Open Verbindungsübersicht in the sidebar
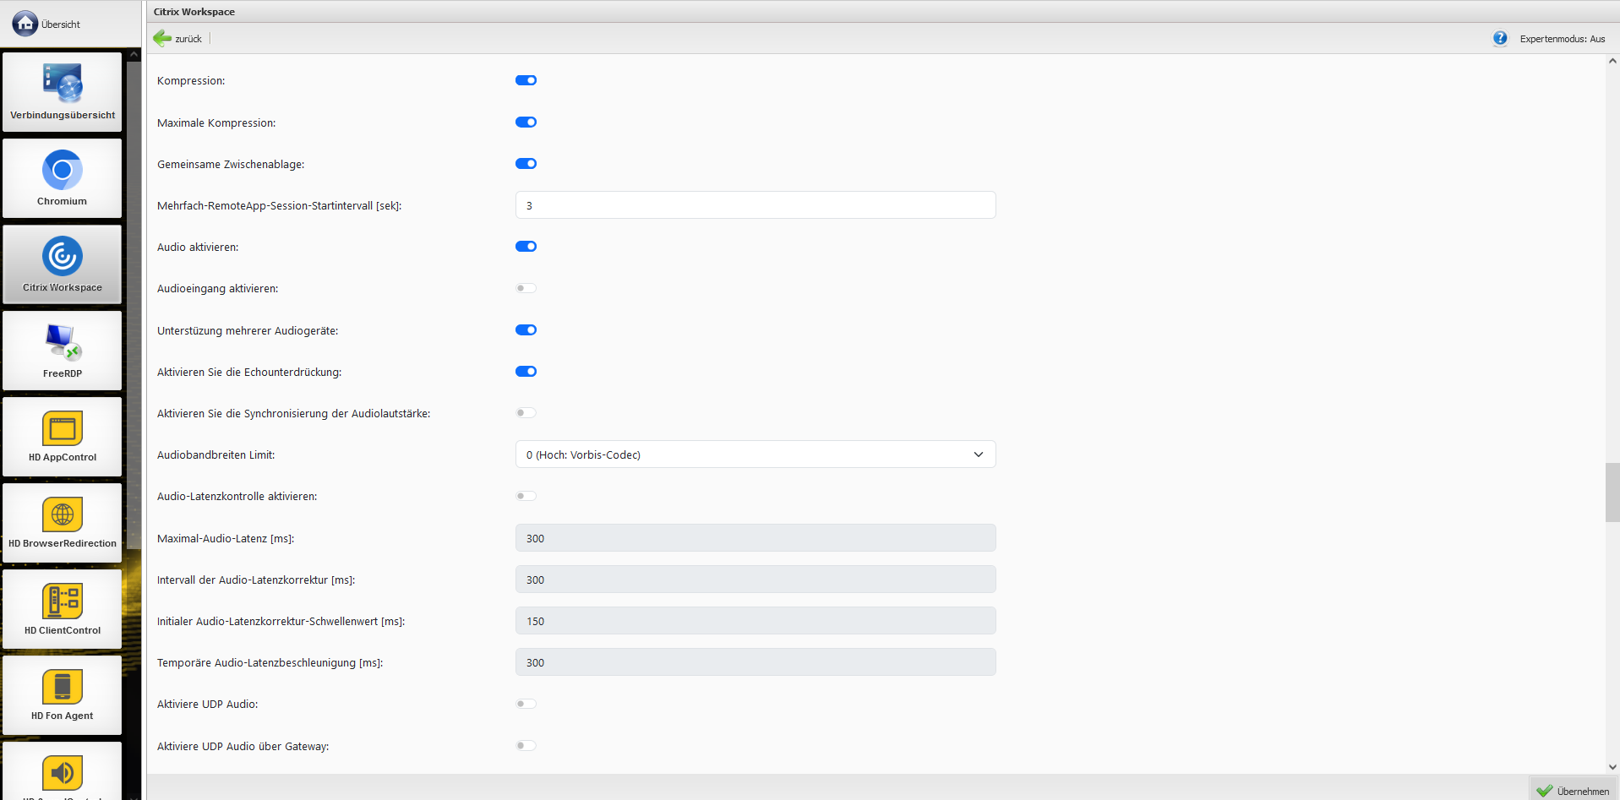 coord(63,92)
